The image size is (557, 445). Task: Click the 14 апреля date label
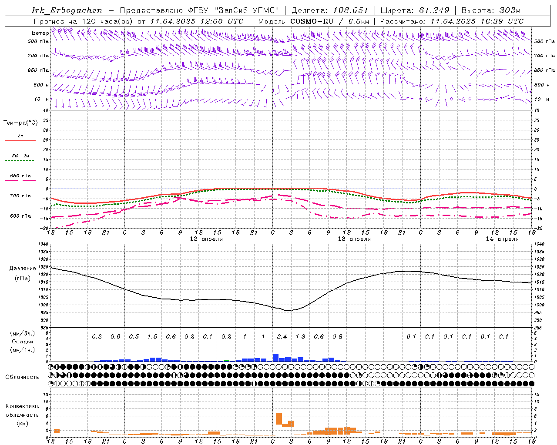pyautogui.click(x=503, y=239)
